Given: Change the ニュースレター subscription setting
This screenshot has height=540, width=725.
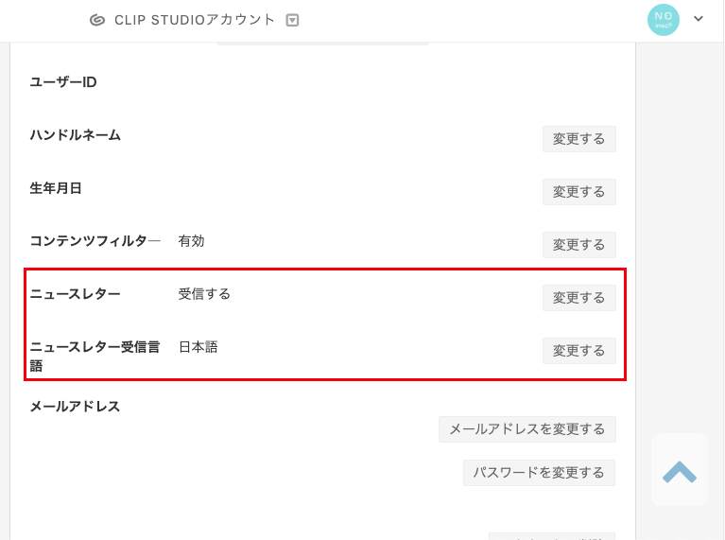Looking at the screenshot, I should pos(578,298).
